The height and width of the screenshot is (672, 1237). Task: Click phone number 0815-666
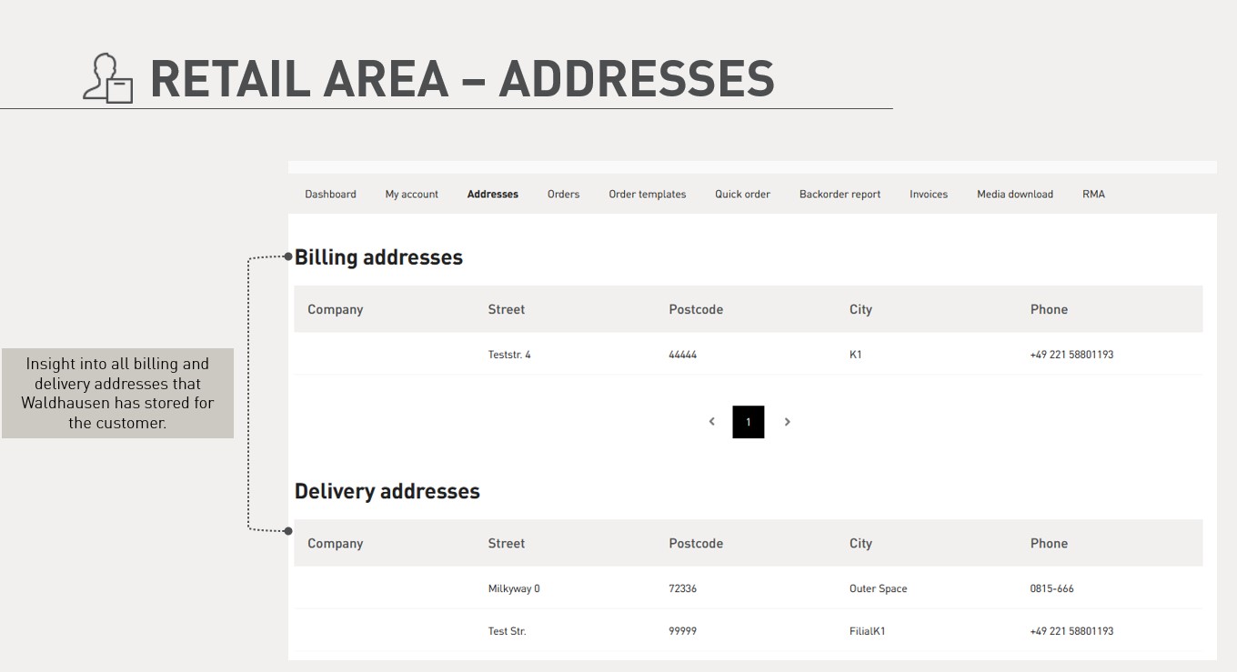[1051, 588]
